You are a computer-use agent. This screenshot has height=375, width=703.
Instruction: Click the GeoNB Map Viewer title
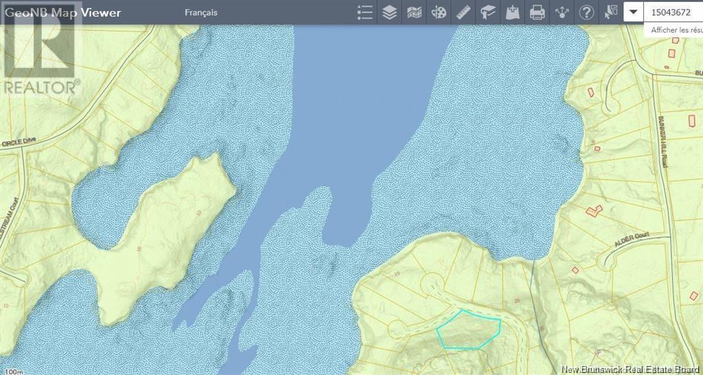[x=62, y=12]
